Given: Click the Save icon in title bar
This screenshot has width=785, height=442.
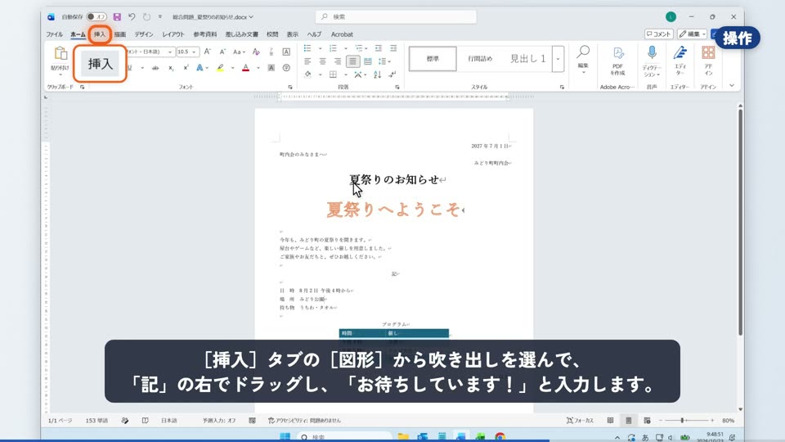Looking at the screenshot, I should (x=117, y=16).
